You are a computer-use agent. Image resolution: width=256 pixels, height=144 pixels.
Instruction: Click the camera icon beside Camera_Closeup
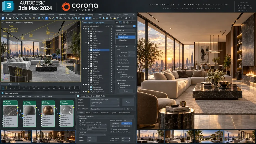pos(91,90)
